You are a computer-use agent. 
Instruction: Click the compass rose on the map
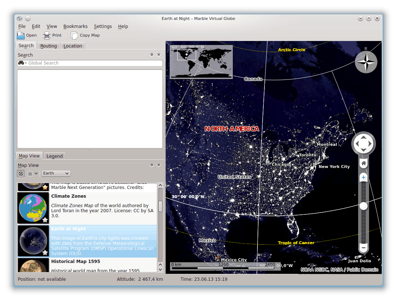click(x=366, y=62)
